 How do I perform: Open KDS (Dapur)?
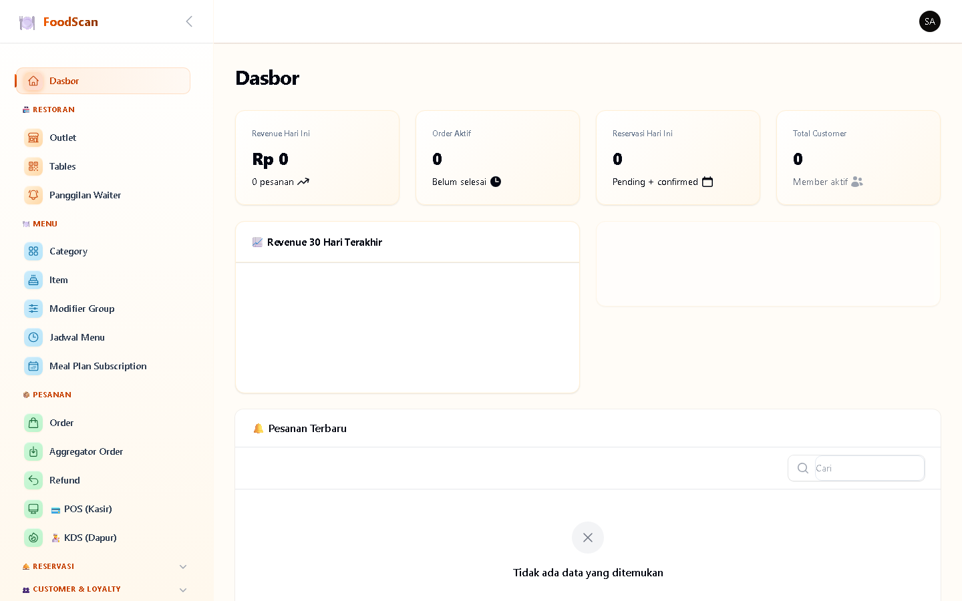[x=104, y=538]
